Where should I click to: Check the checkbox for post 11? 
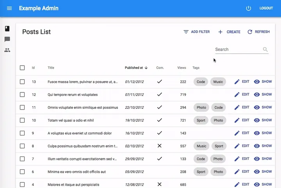[22, 108]
